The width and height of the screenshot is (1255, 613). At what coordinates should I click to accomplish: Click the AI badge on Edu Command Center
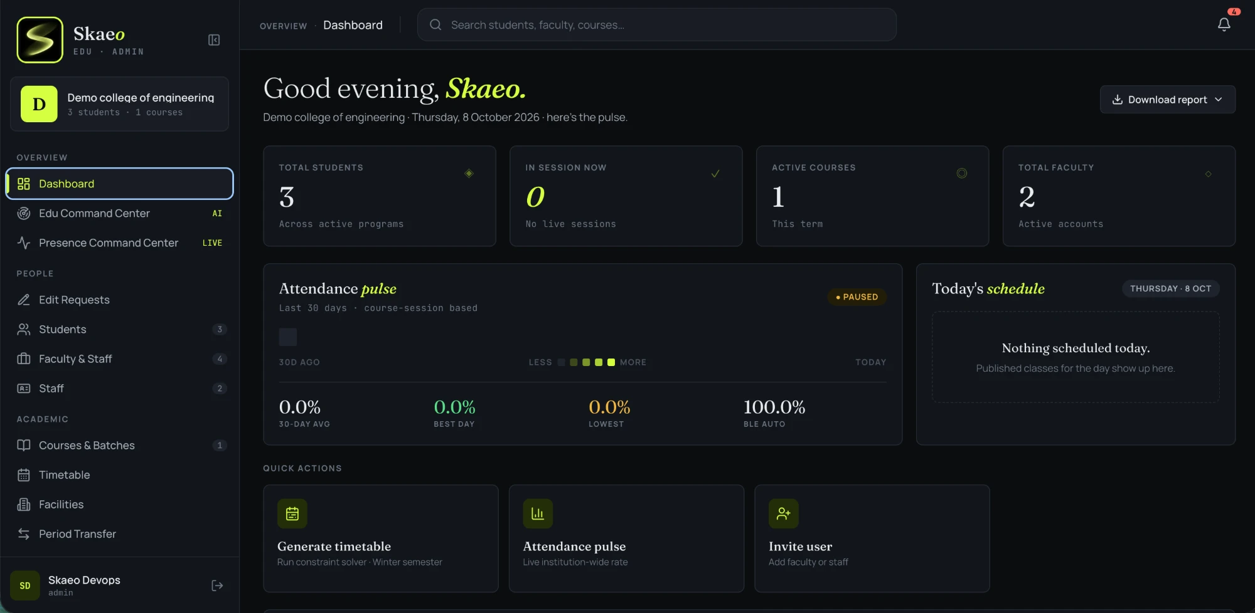tap(217, 213)
